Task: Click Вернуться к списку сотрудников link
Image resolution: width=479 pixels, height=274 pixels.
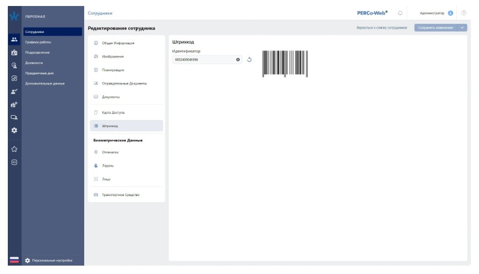Action: [x=382, y=28]
